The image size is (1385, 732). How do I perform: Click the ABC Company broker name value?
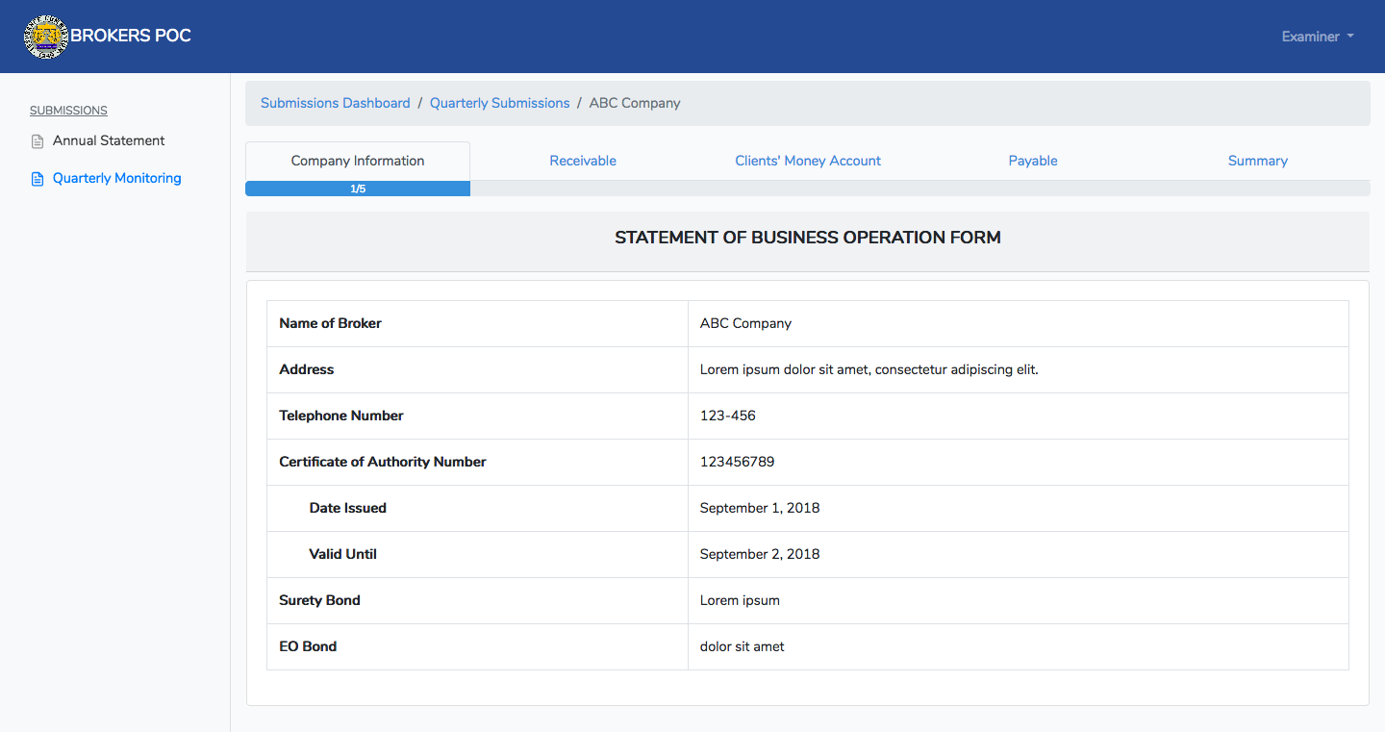pyautogui.click(x=745, y=323)
